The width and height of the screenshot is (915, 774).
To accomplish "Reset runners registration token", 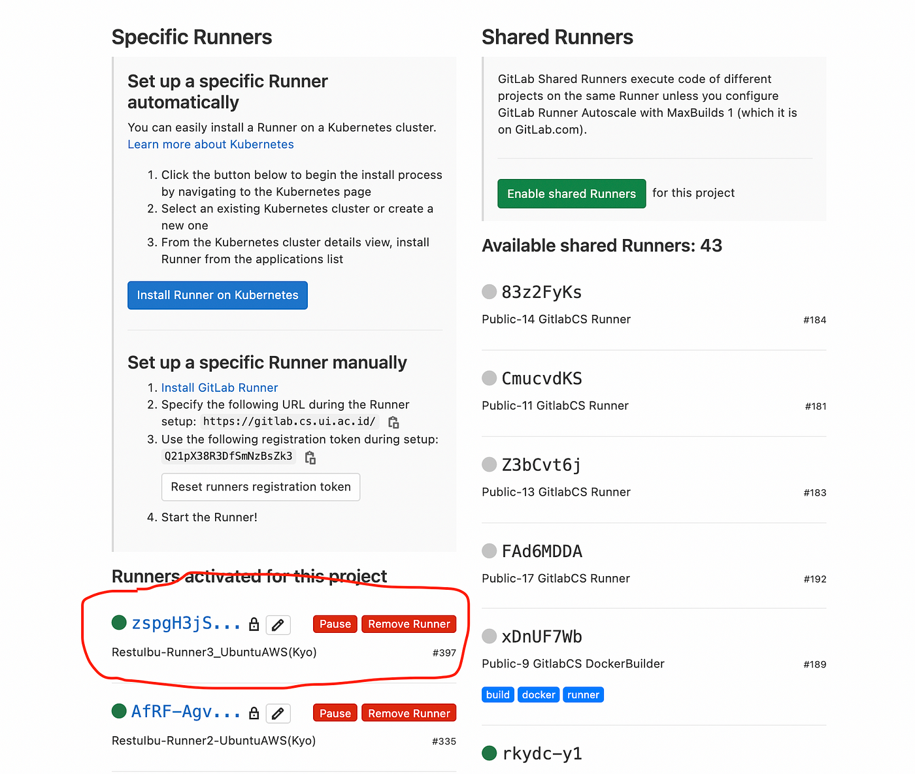I will (x=261, y=487).
